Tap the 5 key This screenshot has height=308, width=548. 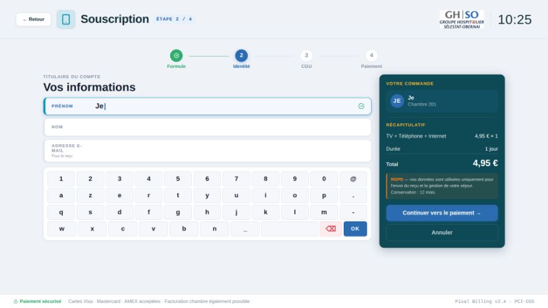178,179
